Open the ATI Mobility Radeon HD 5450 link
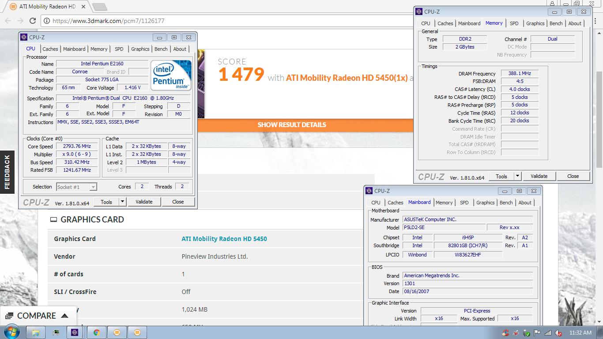The height and width of the screenshot is (339, 603). pos(224,239)
